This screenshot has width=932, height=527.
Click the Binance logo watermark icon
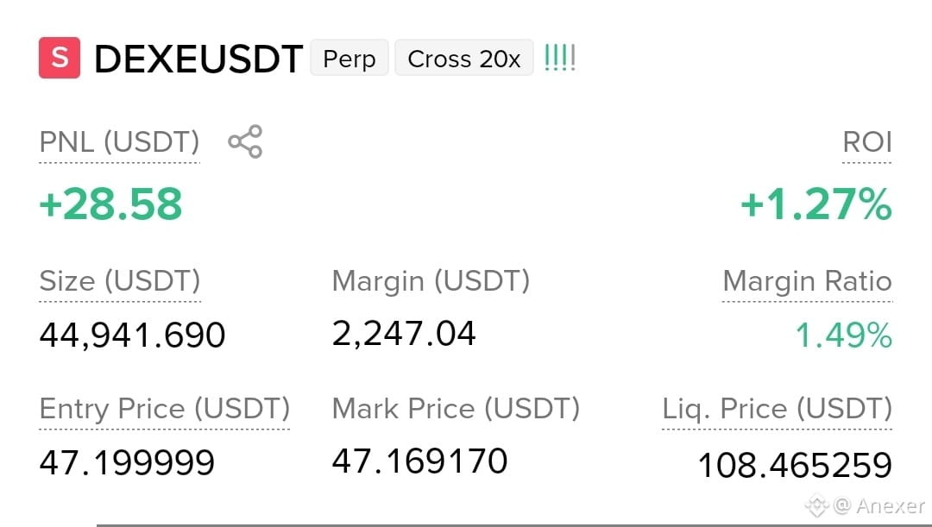(816, 505)
